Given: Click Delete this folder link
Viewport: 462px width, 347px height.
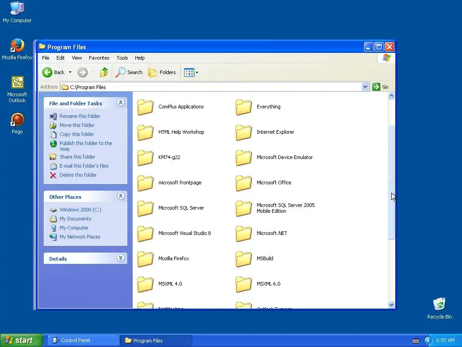Looking at the screenshot, I should (78, 175).
